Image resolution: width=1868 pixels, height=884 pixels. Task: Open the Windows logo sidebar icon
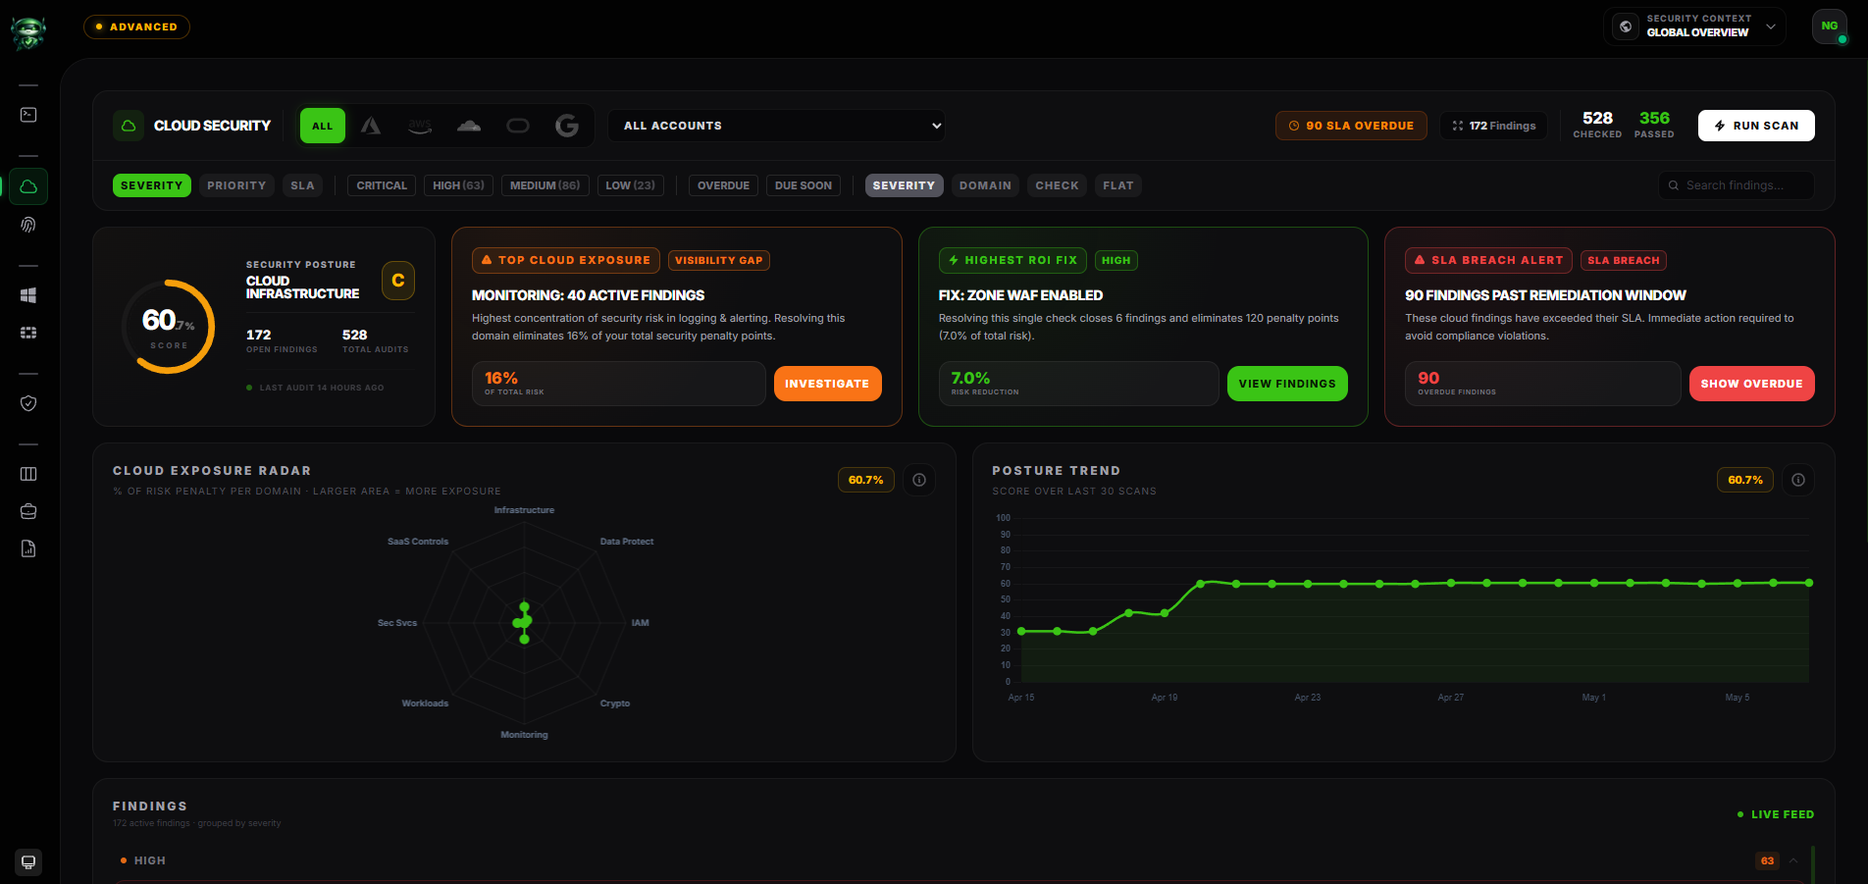point(28,295)
